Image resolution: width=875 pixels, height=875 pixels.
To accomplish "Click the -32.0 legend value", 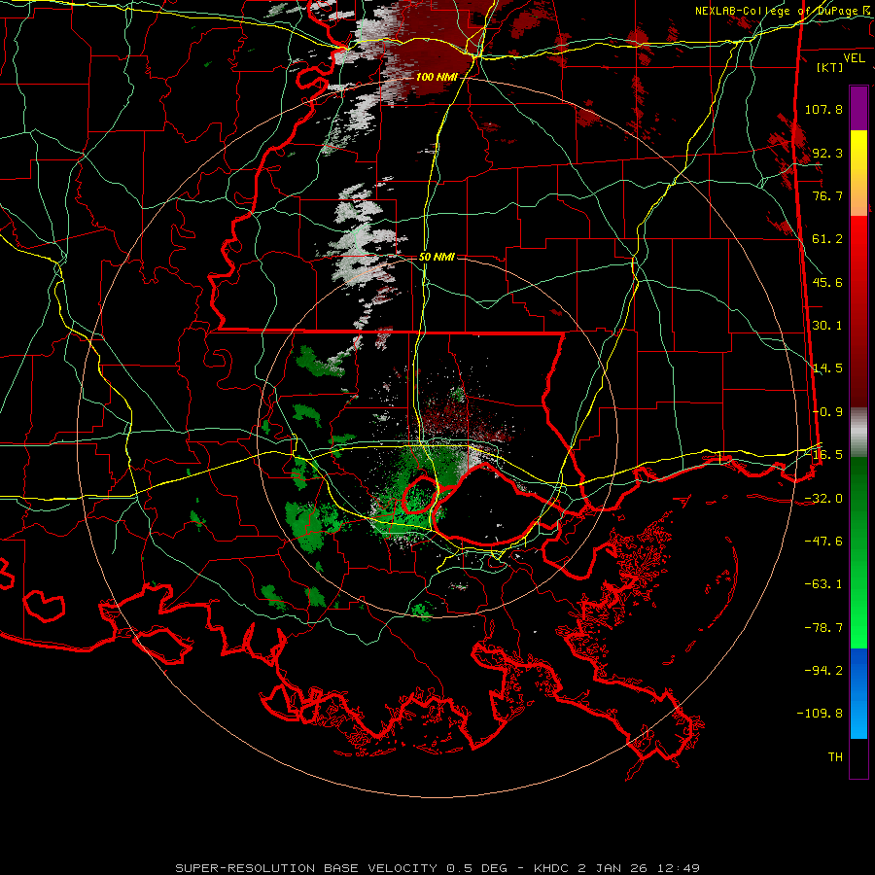I will point(823,499).
